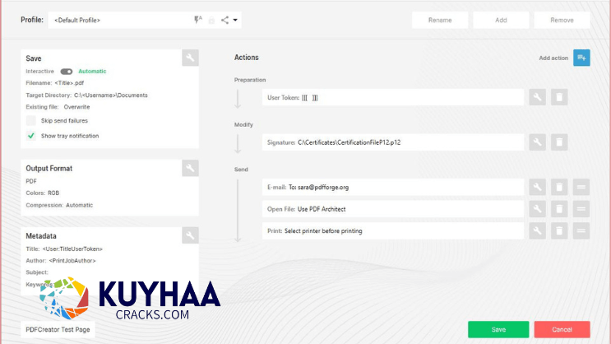This screenshot has height=344, width=611.
Task: Click Existing file Overwrite text
Action: 58,107
